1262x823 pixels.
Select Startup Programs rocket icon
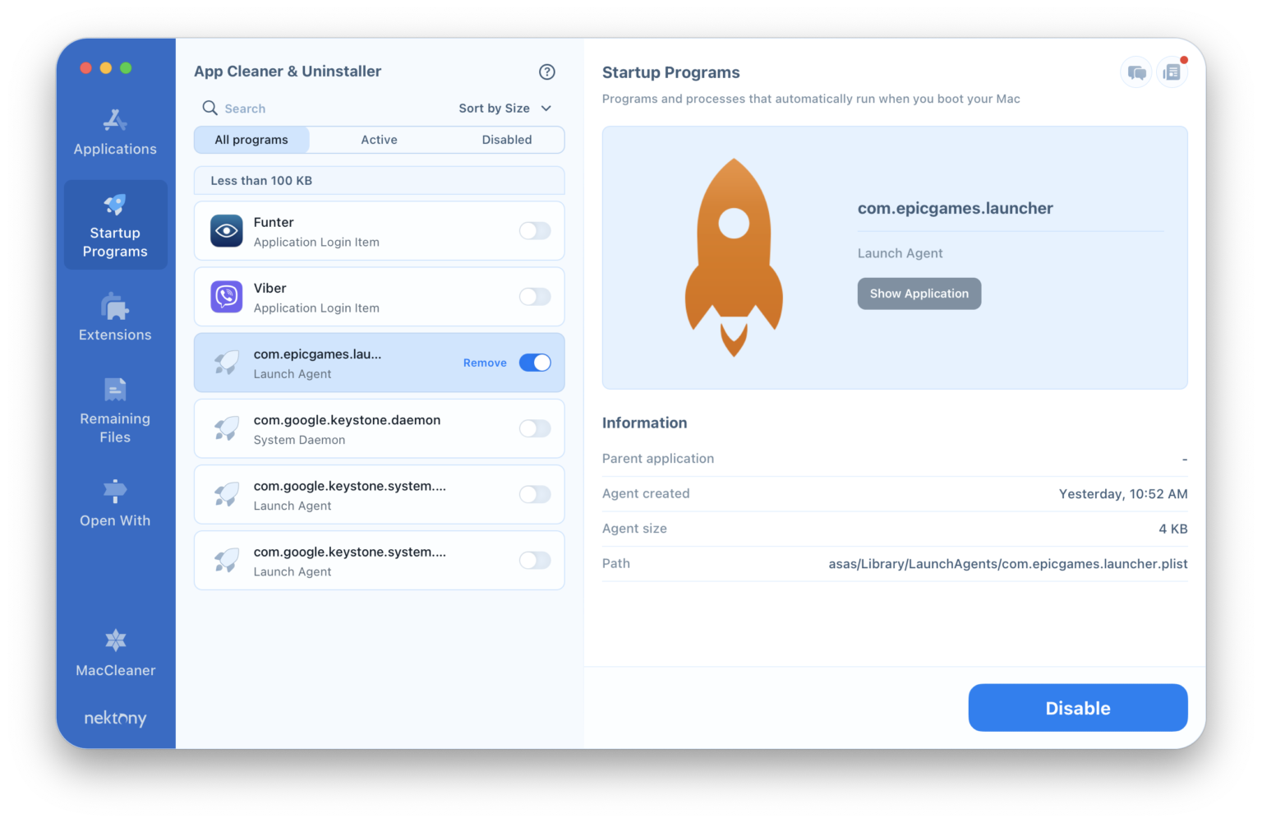click(115, 206)
